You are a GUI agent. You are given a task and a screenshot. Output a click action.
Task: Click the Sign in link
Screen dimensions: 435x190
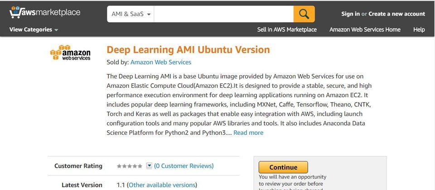tap(350, 14)
